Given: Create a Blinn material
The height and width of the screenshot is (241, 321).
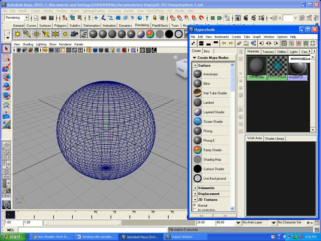Looking at the screenshot, I should tap(211, 84).
